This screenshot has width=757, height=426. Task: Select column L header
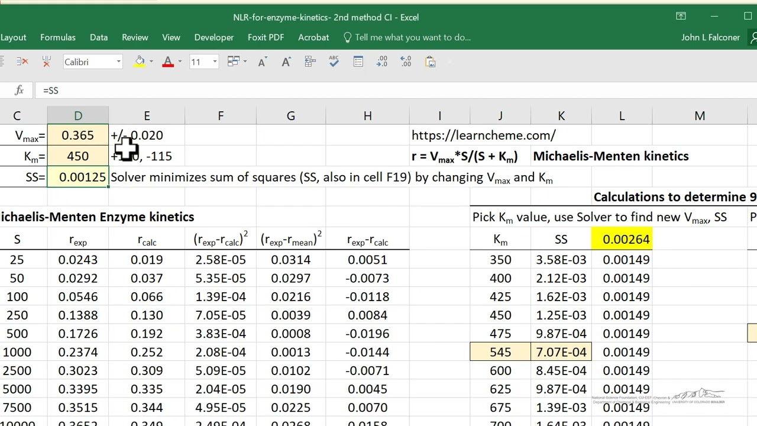pyautogui.click(x=622, y=116)
